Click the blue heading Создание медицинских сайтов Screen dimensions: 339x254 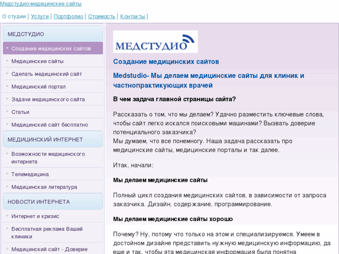pos(166,62)
